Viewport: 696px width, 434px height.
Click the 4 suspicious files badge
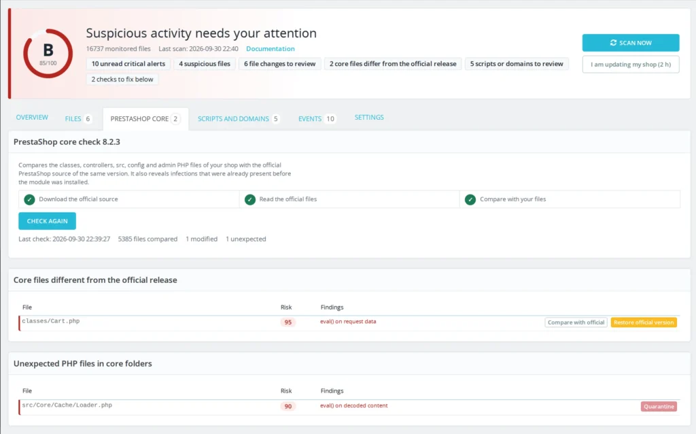(x=205, y=64)
